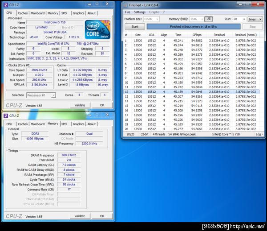Sort LinX results by GFlops column header

(197, 35)
